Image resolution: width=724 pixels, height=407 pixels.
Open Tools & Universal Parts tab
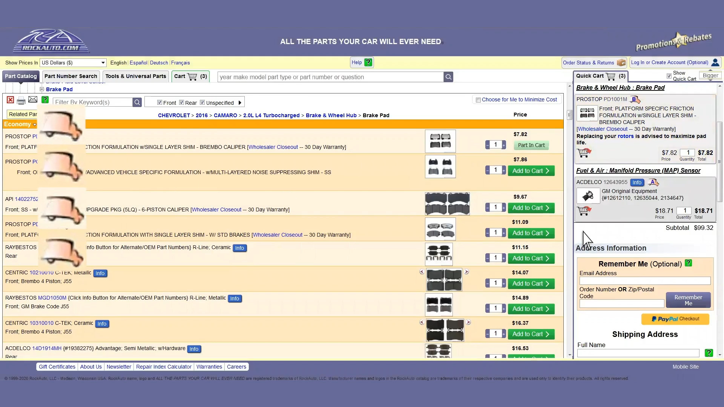tap(136, 76)
